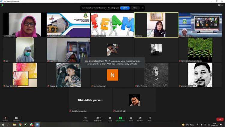This screenshot has height=127, width=225.
Task: Select the highlighted active speaker tile
Action: click(x=156, y=25)
